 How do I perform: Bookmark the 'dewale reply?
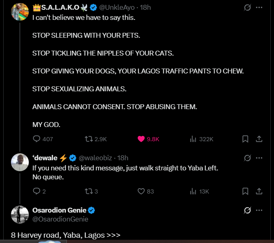click(245, 191)
